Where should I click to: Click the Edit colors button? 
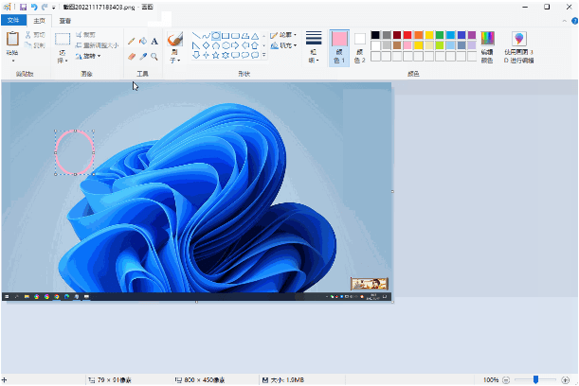(x=487, y=47)
